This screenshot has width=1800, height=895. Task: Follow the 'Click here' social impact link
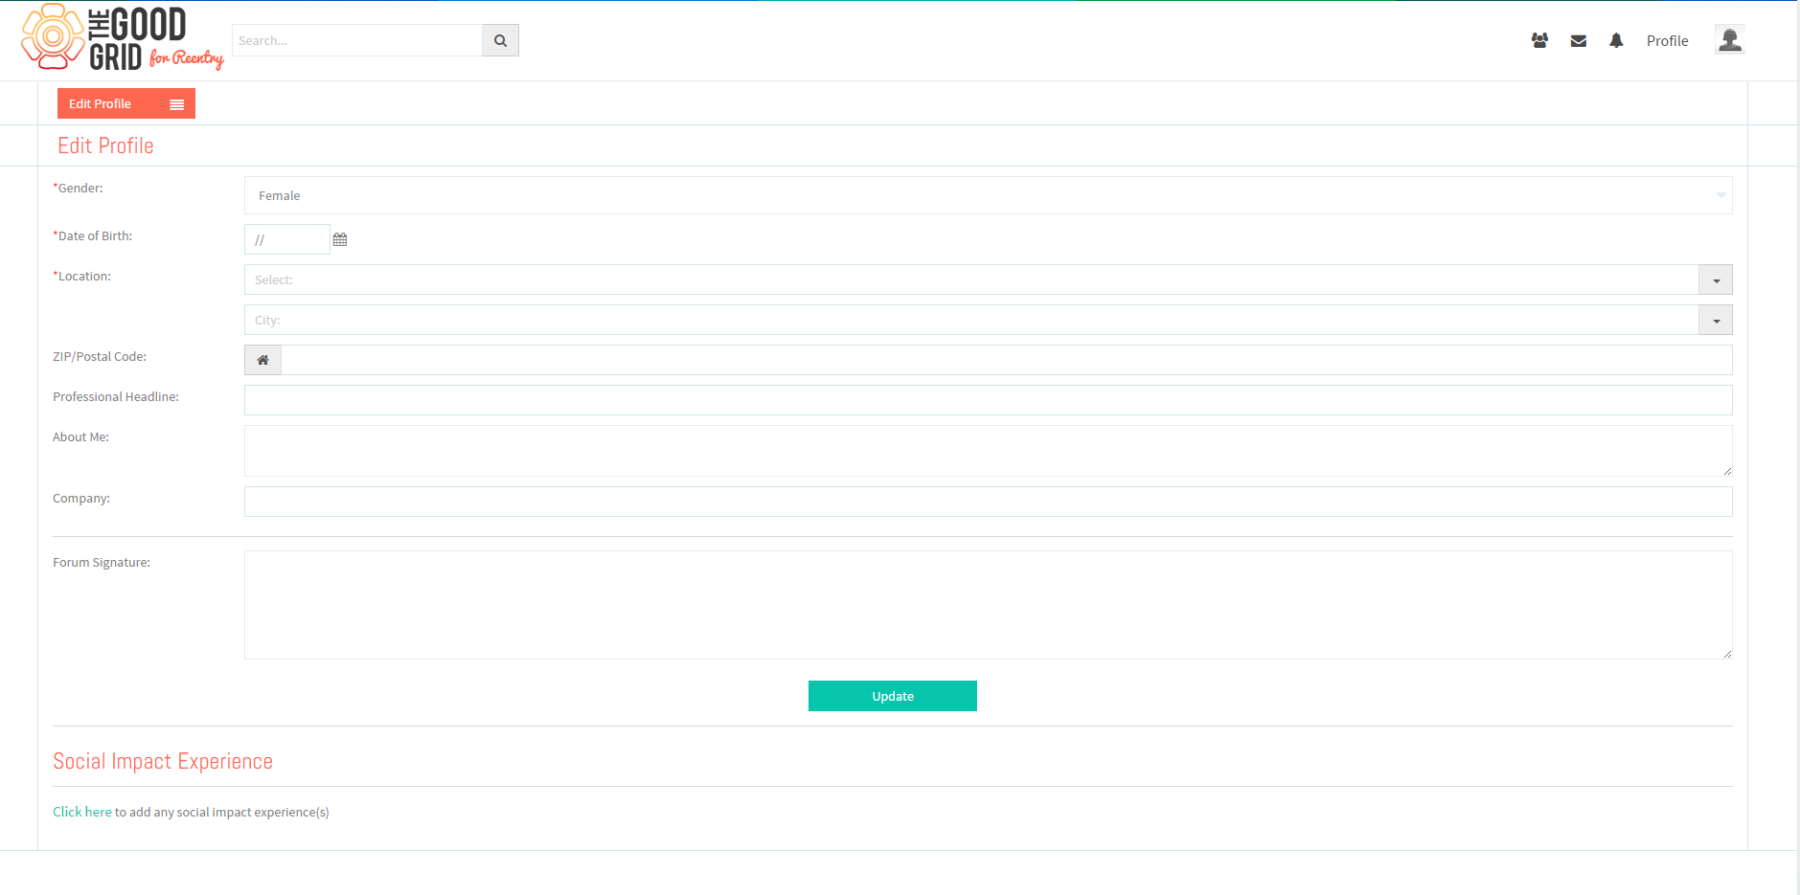[x=82, y=812]
